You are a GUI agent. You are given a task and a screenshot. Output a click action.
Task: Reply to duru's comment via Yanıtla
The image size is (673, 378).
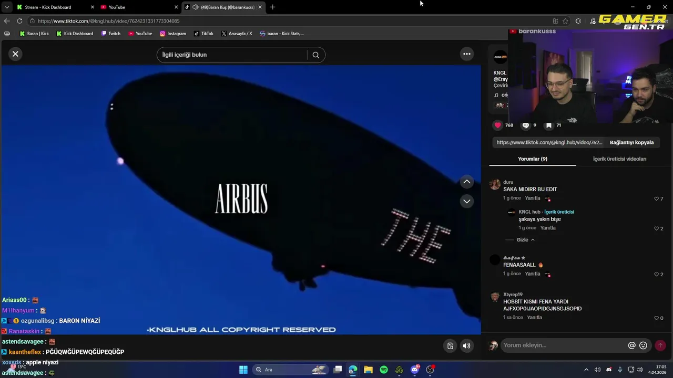pyautogui.click(x=532, y=198)
